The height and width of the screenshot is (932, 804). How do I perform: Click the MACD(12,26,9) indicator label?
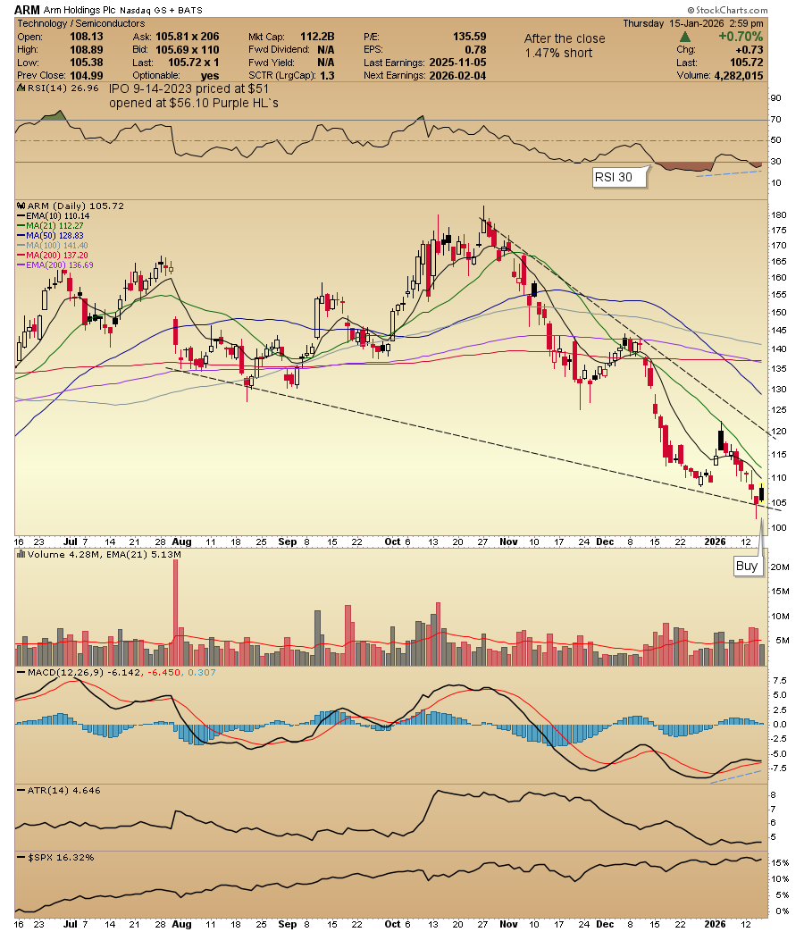115,672
